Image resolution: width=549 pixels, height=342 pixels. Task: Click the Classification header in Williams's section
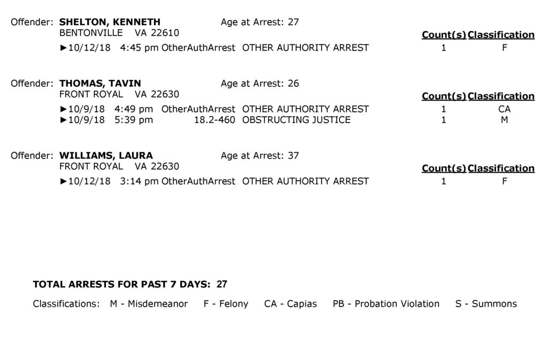click(501, 168)
